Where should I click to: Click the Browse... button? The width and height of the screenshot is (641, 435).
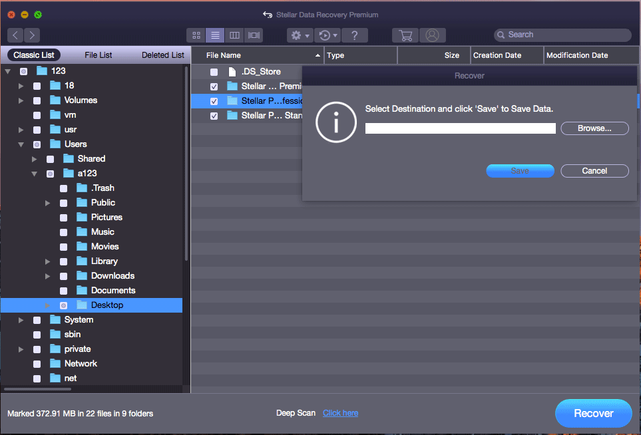[594, 128]
